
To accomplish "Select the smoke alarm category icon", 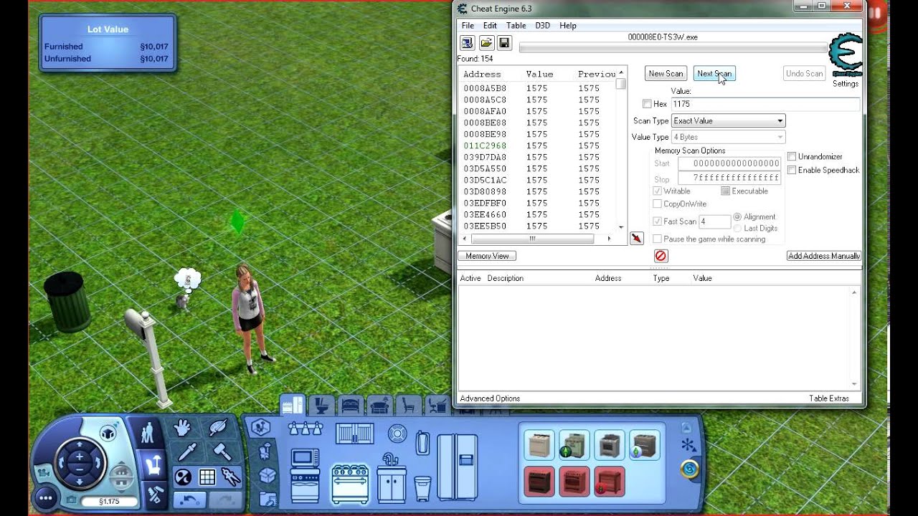I will point(397,434).
